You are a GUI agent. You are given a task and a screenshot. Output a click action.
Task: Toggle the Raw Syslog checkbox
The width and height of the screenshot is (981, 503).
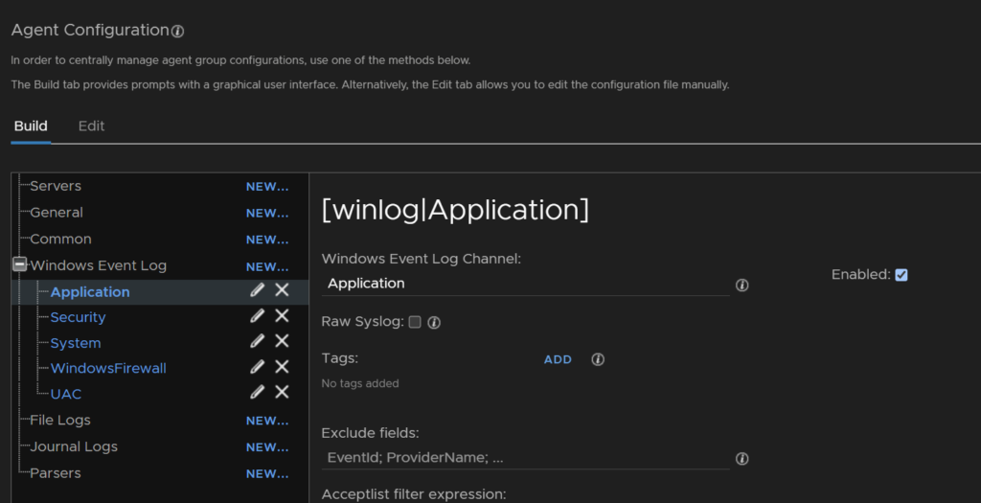point(415,322)
